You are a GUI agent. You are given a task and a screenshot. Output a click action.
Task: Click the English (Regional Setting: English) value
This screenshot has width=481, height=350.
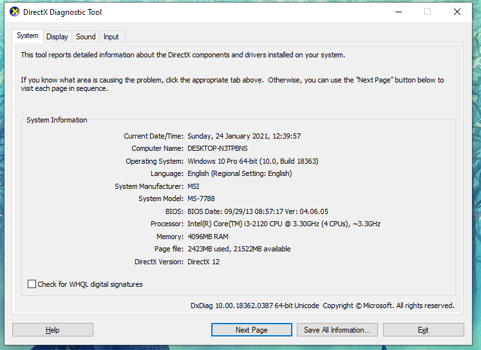[x=240, y=173]
